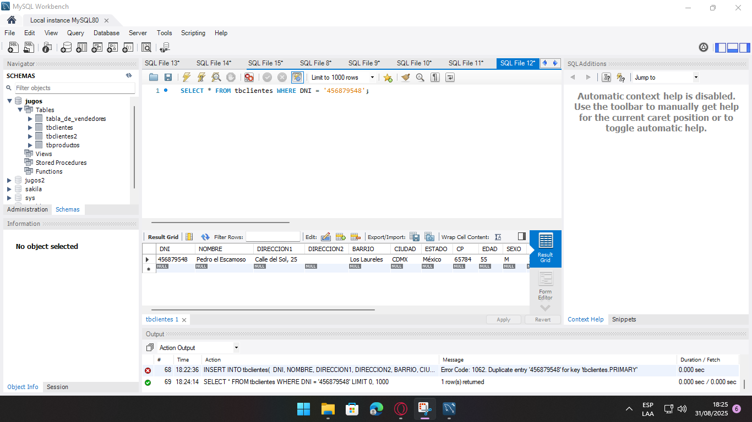Open the Snippets tab

pos(624,319)
